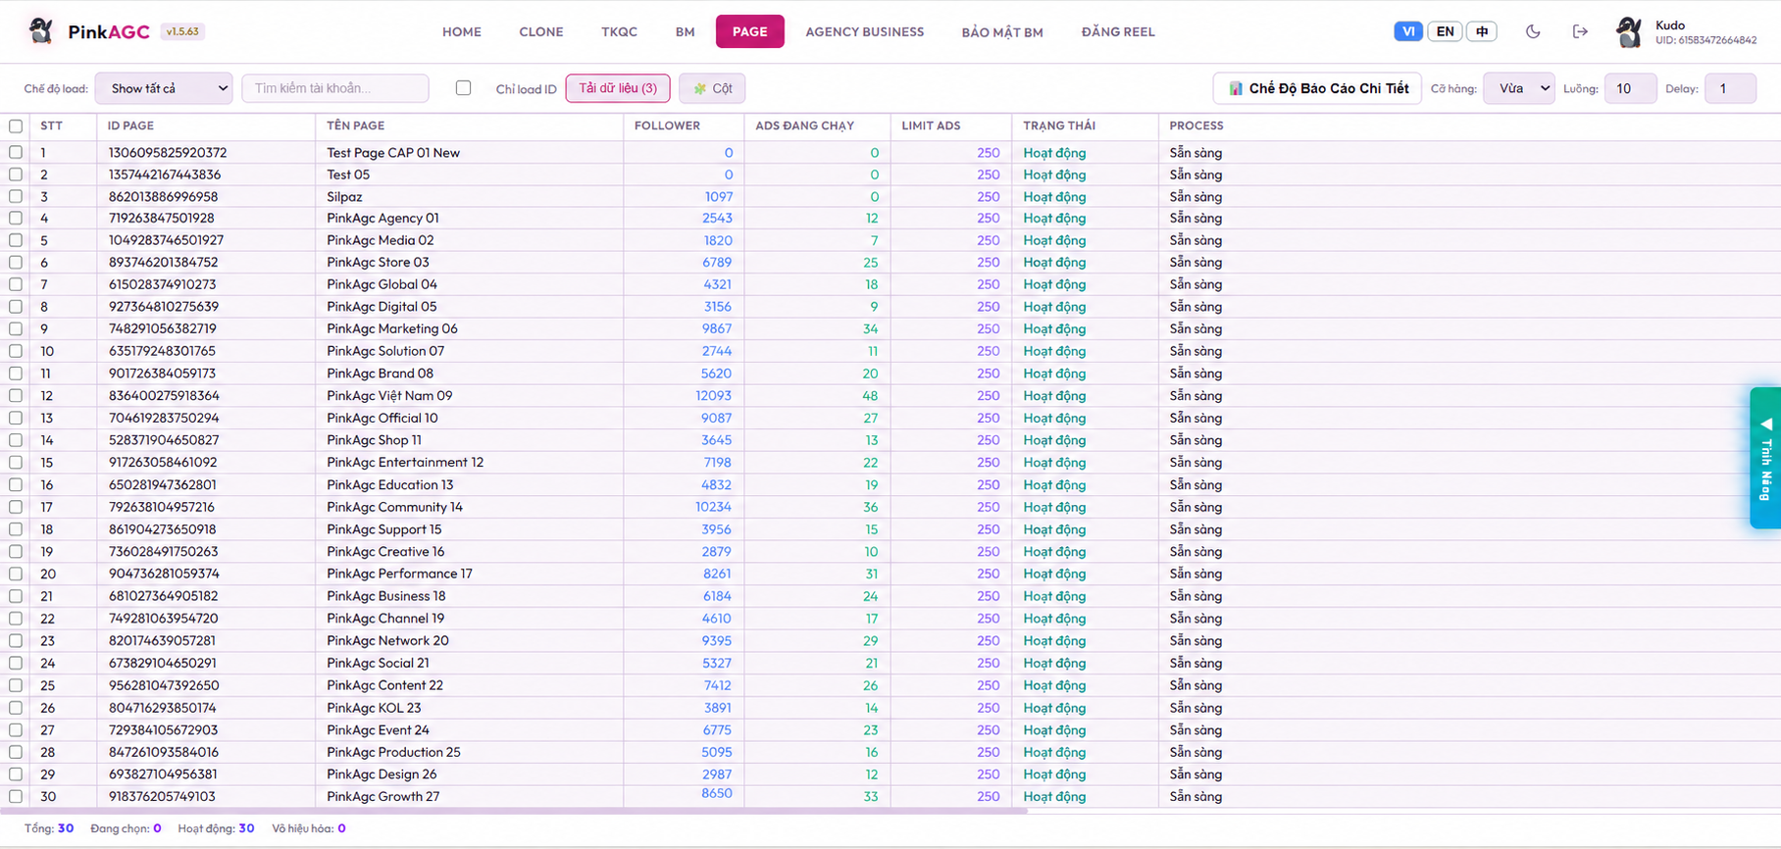Viewport: 1781px width, 849px height.
Task: Expand the Tính Năng side panel
Action: tap(1765, 458)
